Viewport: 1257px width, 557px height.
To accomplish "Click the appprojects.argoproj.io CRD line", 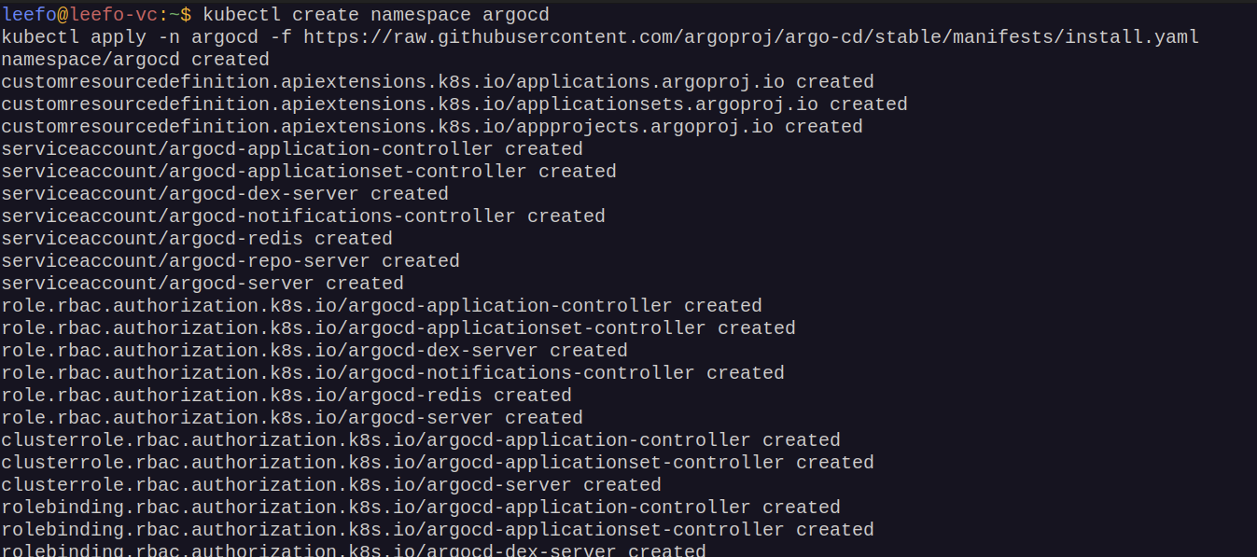I will [432, 127].
